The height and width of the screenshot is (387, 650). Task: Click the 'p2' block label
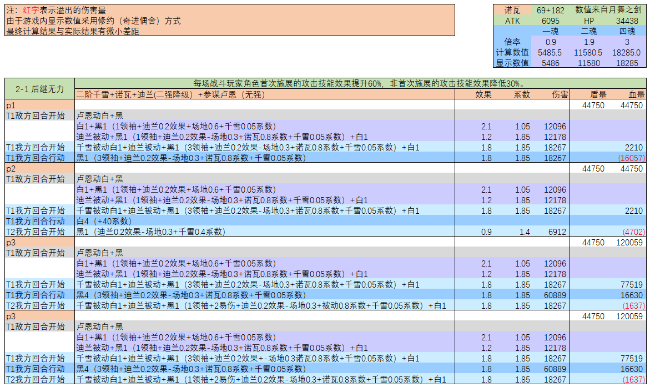click(x=40, y=168)
